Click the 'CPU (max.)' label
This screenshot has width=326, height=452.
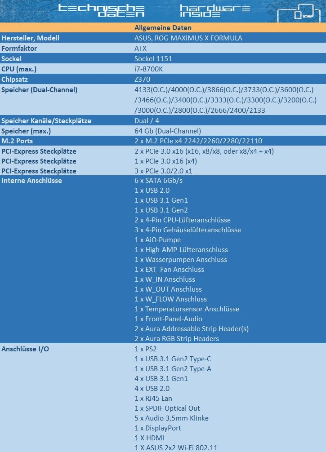19,69
